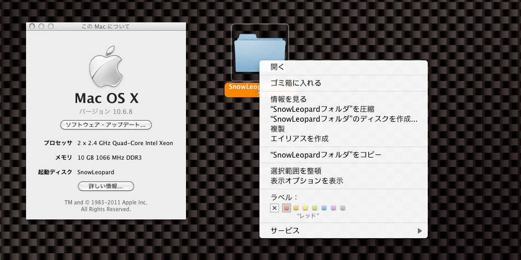
Task: Click the Mac OS X heading
Action: (106, 98)
